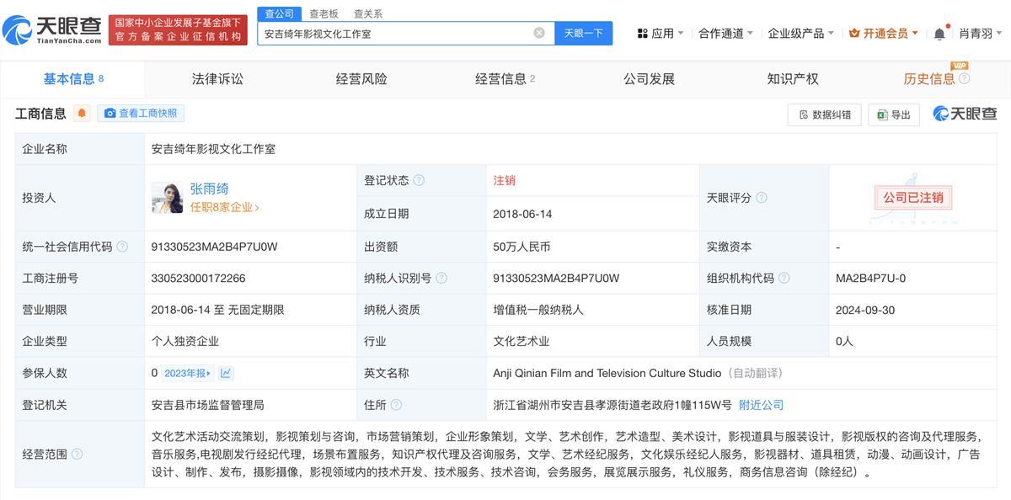Expand the 2023年报 selector
Image resolution: width=1011 pixels, height=500 pixels.
[188, 373]
